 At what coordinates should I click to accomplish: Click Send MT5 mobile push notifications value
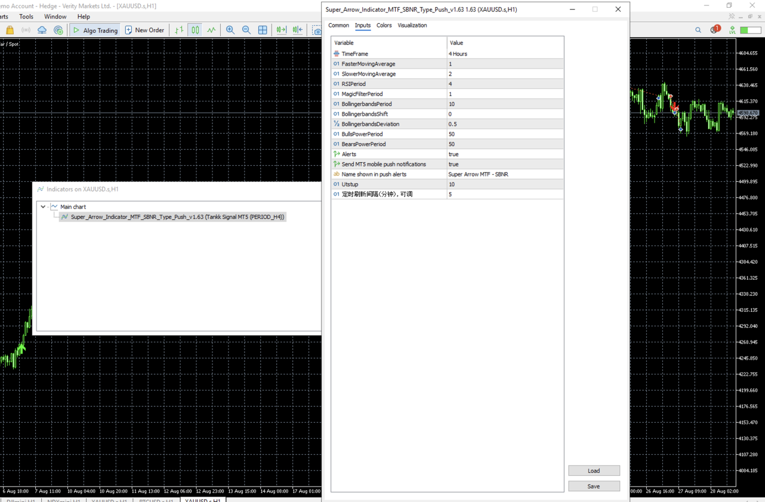tap(505, 164)
